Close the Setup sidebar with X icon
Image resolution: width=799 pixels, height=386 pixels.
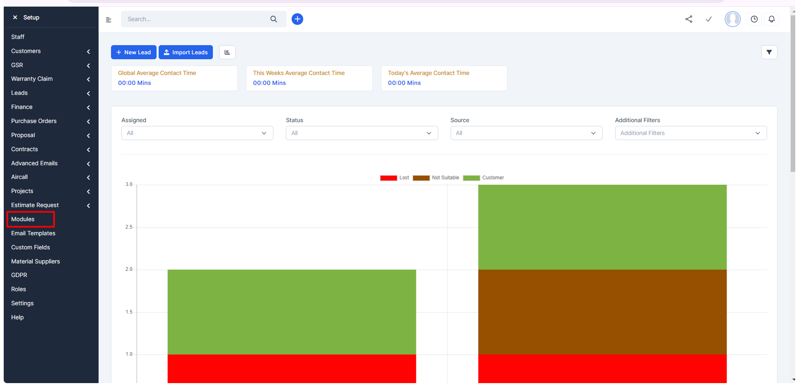tap(15, 17)
